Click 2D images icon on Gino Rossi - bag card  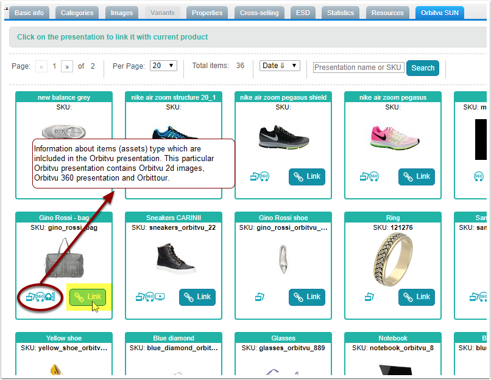(30, 297)
